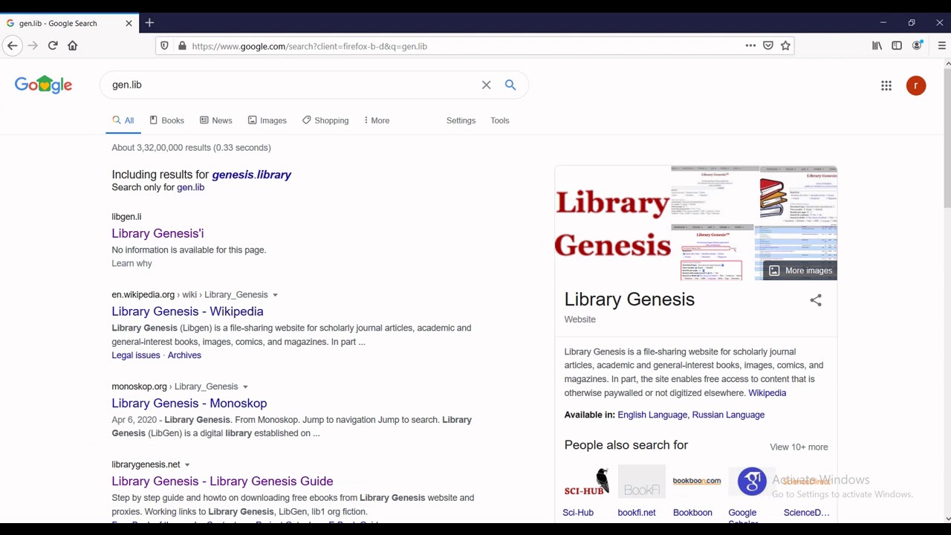951x535 pixels.
Task: Focus the Firefox URL address bar
Action: (x=464, y=46)
